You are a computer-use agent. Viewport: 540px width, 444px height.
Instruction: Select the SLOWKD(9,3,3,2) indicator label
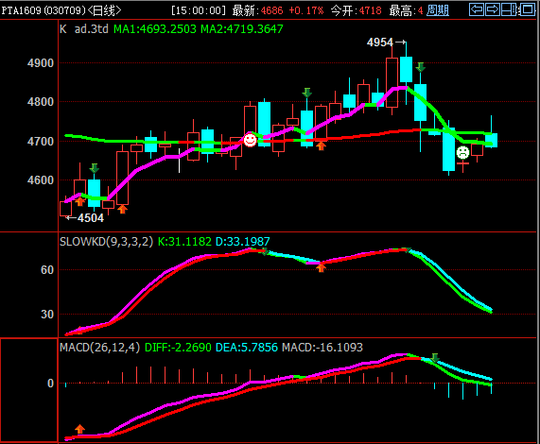click(106, 242)
